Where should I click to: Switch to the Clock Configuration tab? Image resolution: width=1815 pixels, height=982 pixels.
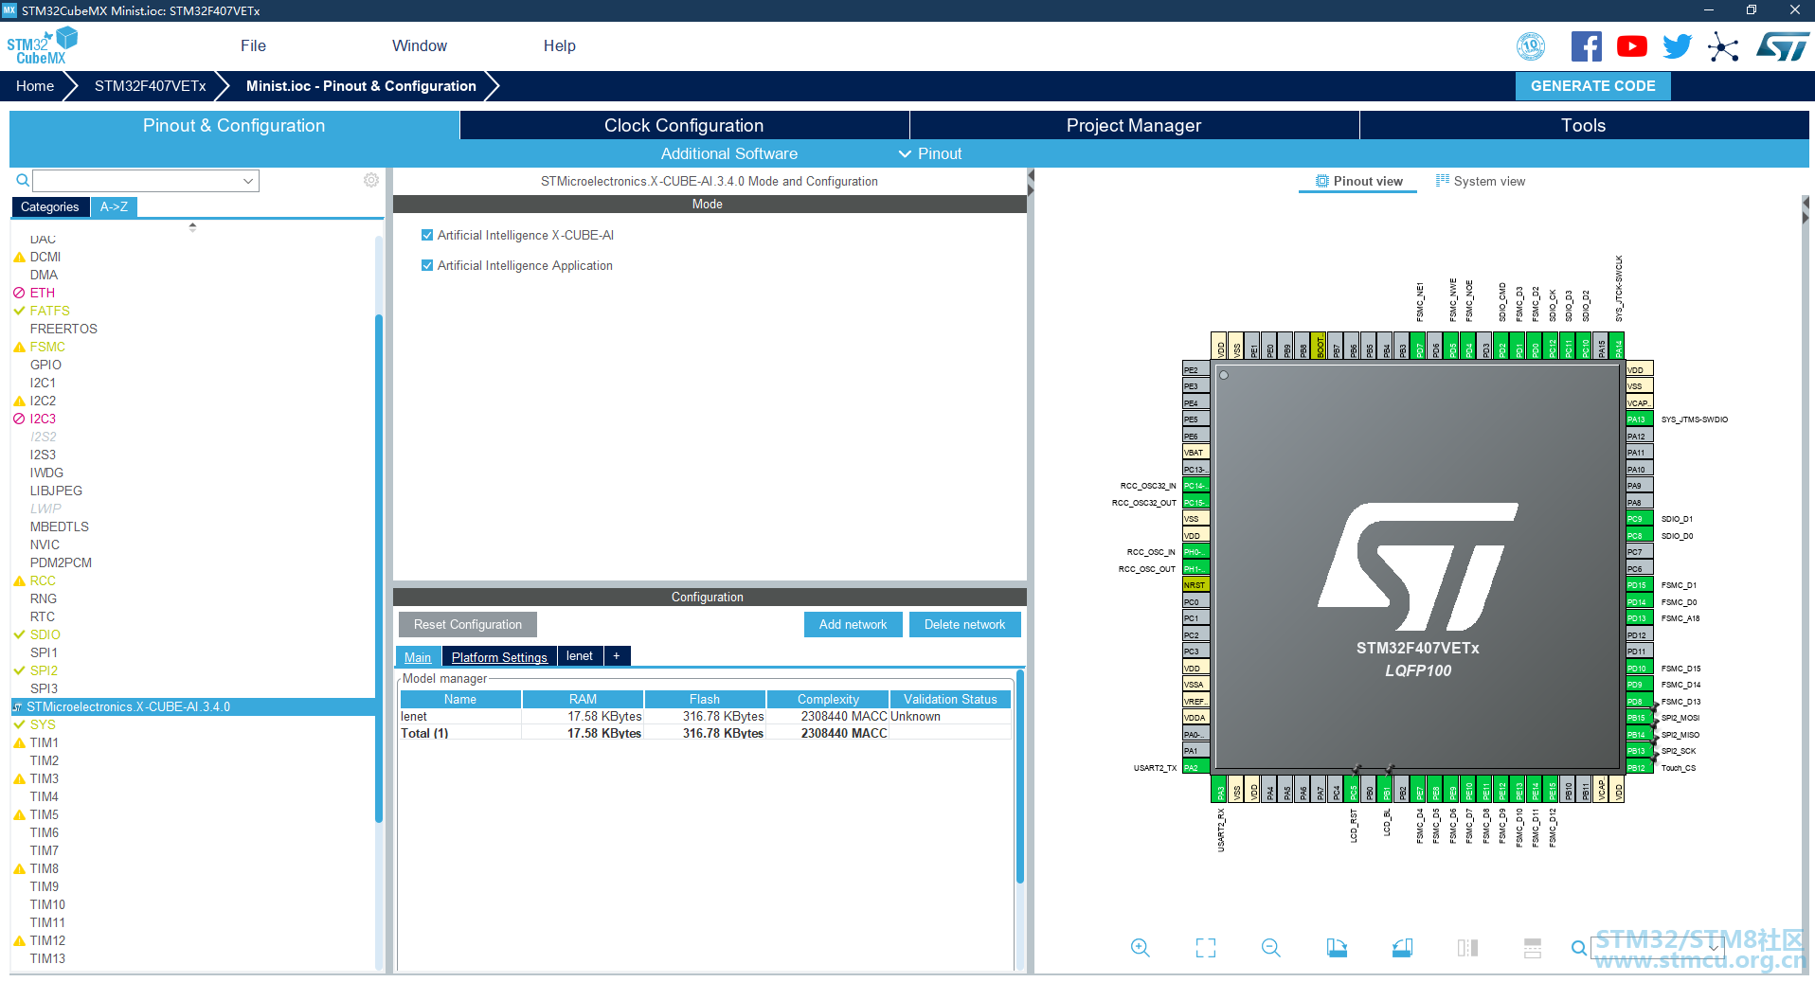coord(684,125)
